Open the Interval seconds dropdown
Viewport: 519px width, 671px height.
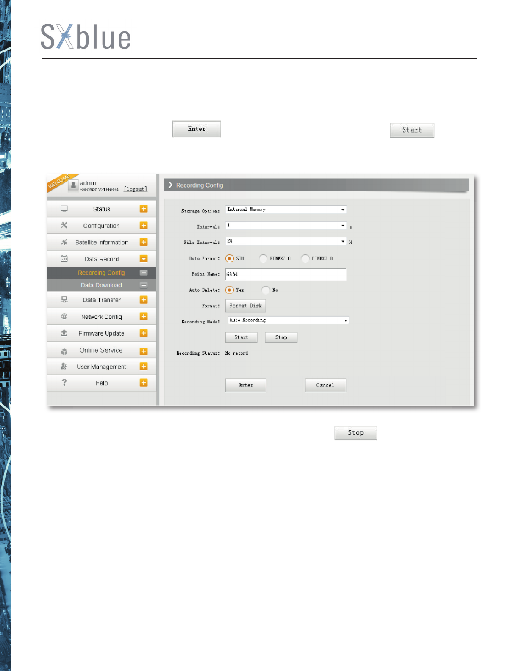pyautogui.click(x=286, y=226)
